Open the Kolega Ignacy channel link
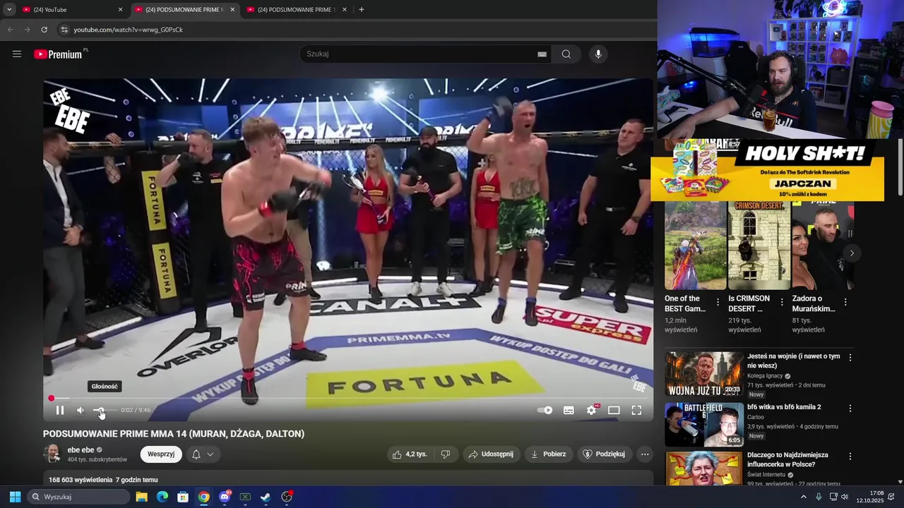904x508 pixels. point(765,376)
